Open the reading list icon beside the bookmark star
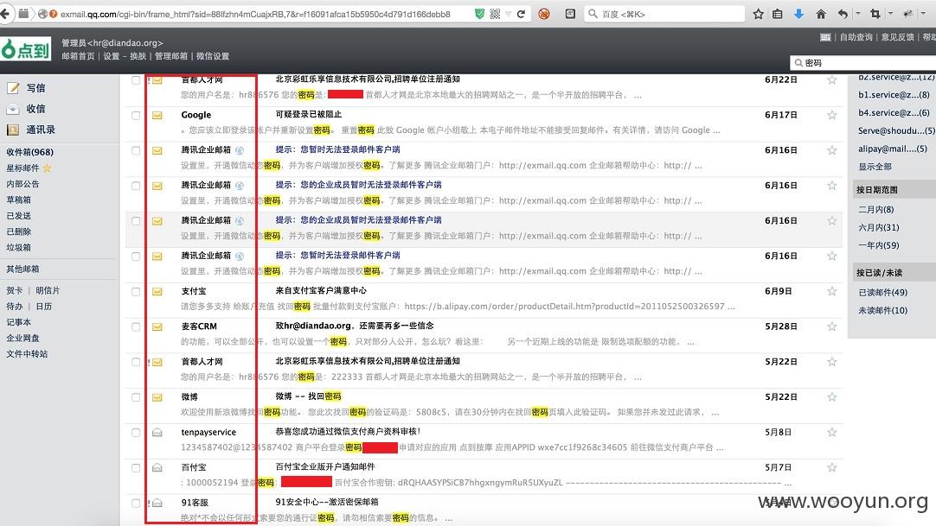 (x=777, y=14)
